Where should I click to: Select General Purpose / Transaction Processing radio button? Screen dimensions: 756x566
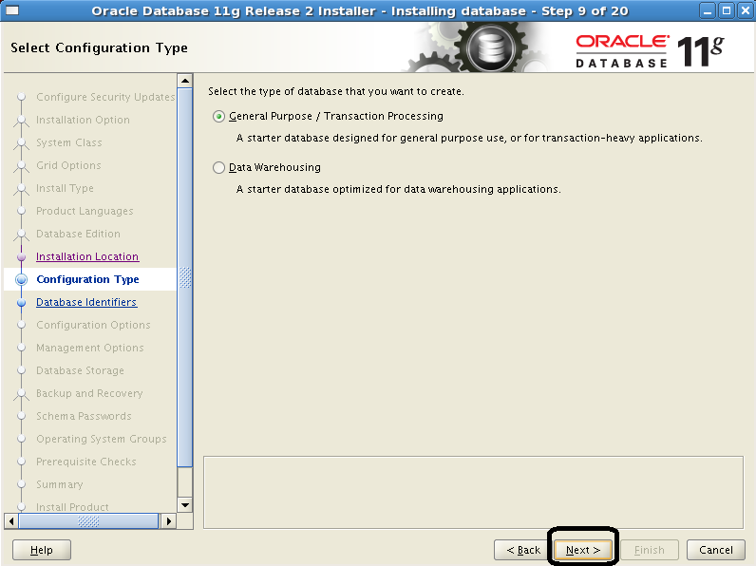tap(219, 117)
